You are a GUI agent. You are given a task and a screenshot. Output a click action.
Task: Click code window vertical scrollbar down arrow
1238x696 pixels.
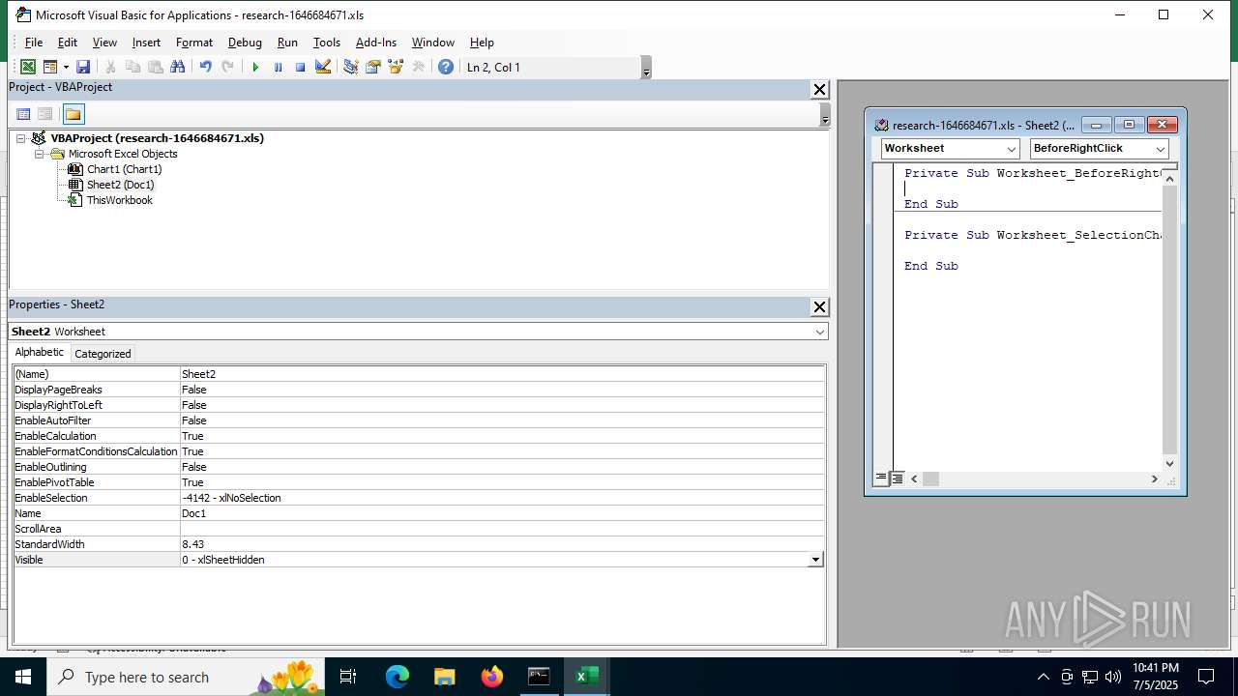pos(1169,463)
